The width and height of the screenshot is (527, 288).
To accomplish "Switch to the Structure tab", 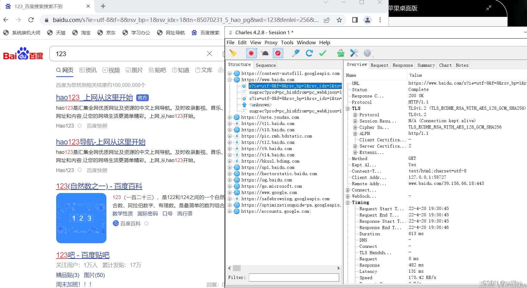I will [x=239, y=64].
